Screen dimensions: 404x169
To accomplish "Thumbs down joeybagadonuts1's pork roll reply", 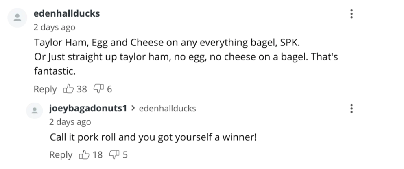I will [x=114, y=154].
